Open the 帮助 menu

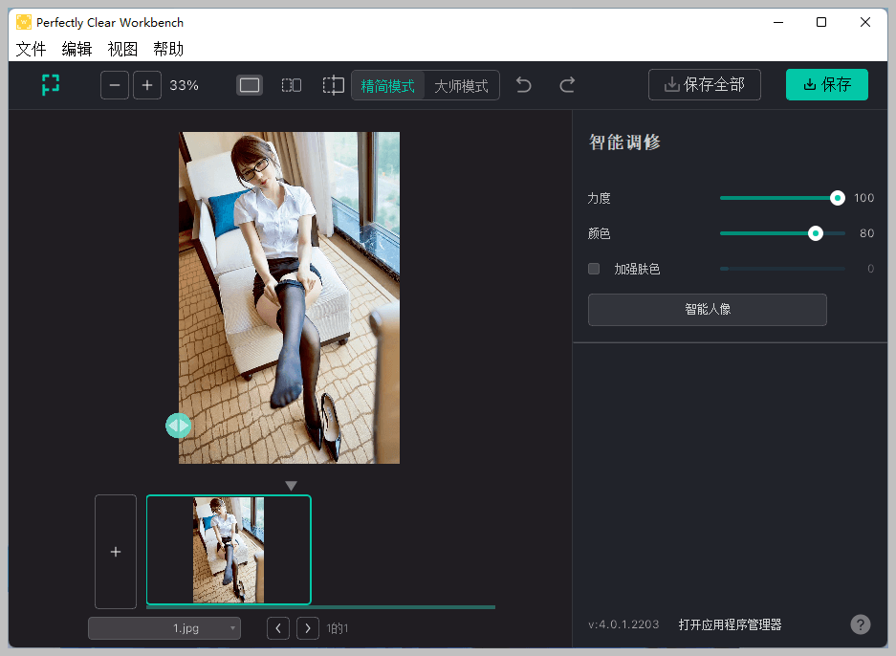coord(168,49)
